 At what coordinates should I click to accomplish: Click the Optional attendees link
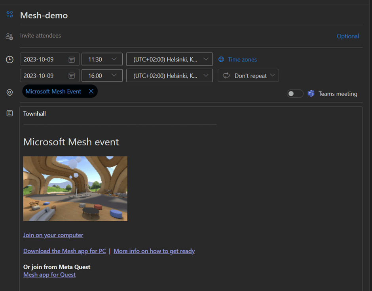click(347, 36)
